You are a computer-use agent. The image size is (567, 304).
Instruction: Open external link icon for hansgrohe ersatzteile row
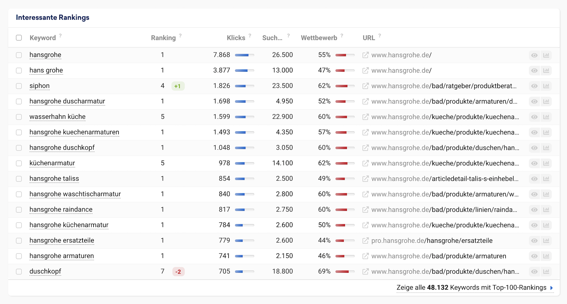click(x=365, y=240)
